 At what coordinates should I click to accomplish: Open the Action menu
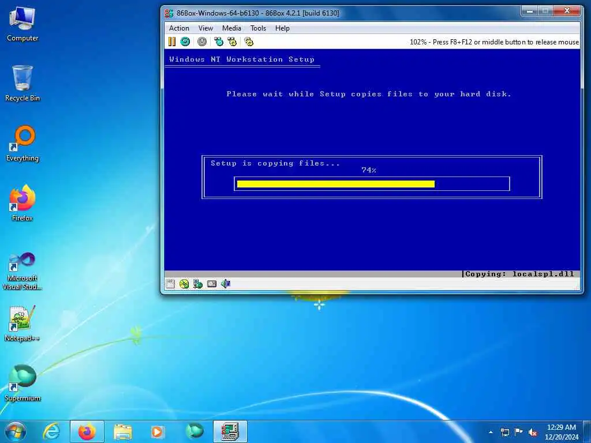click(179, 28)
